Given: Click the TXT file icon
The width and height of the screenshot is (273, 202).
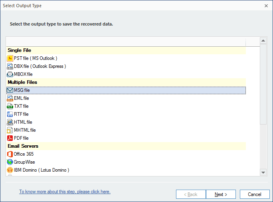Looking at the screenshot, I should tap(10, 106).
